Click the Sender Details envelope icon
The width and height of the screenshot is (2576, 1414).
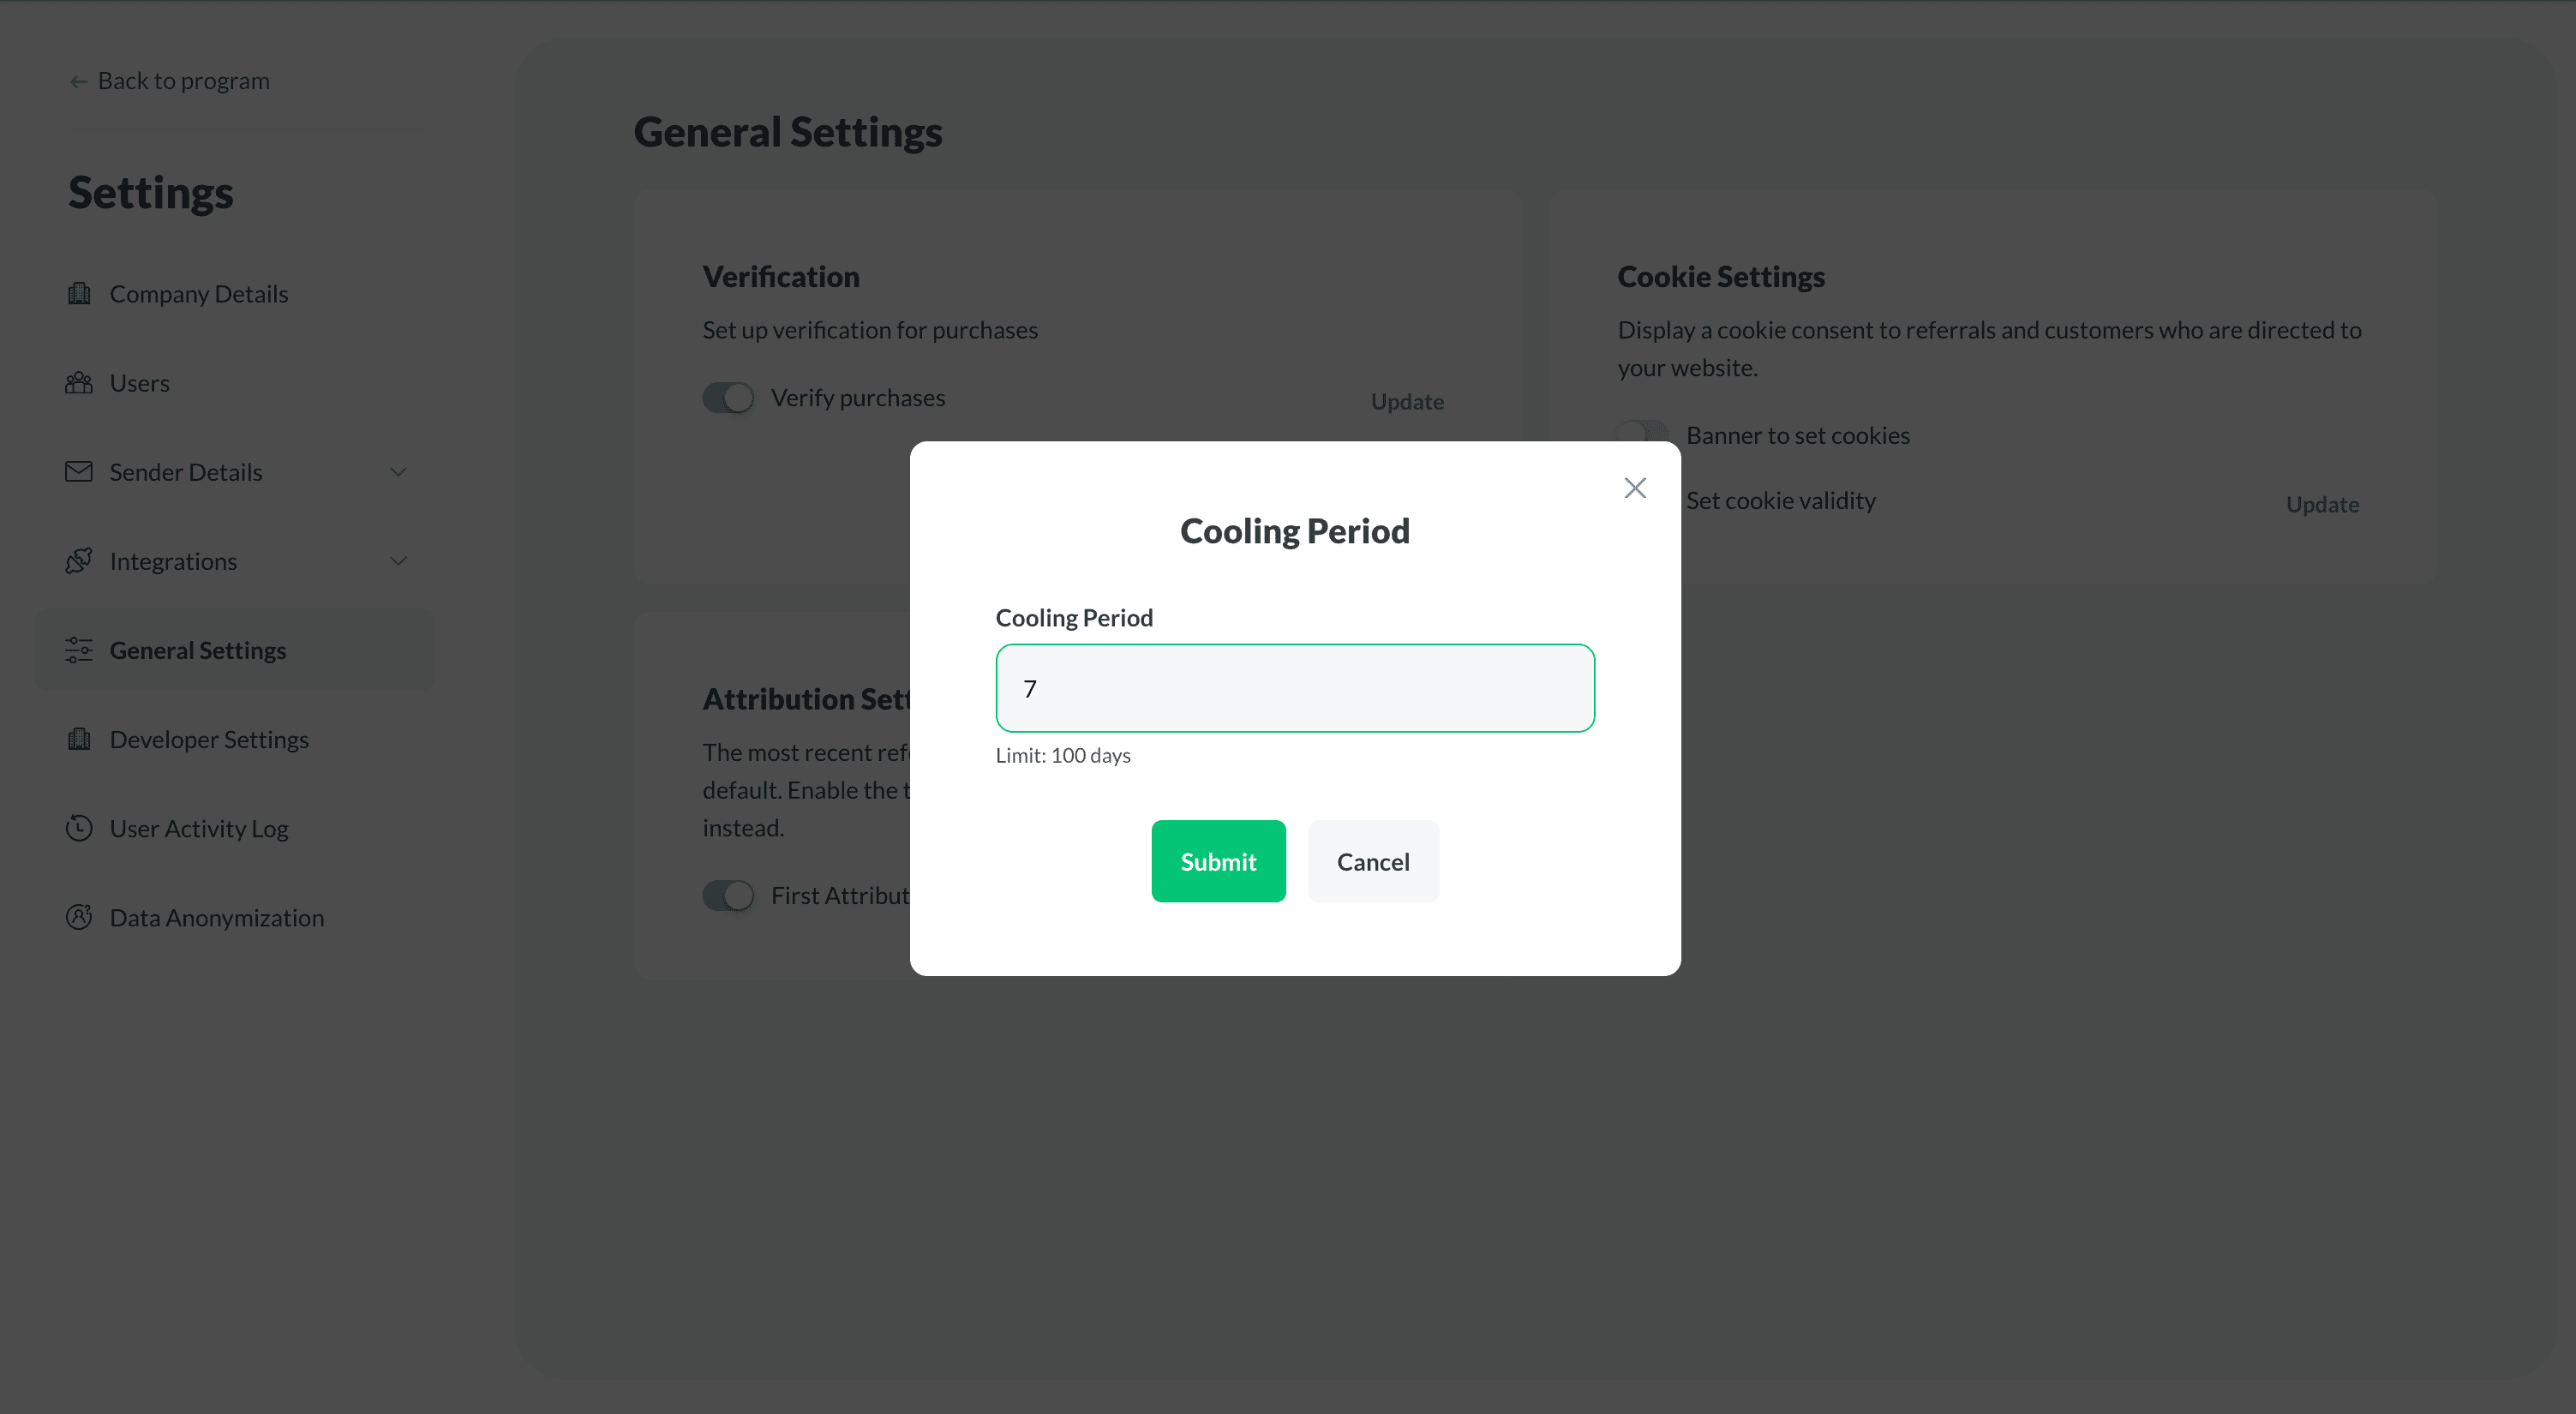(79, 472)
